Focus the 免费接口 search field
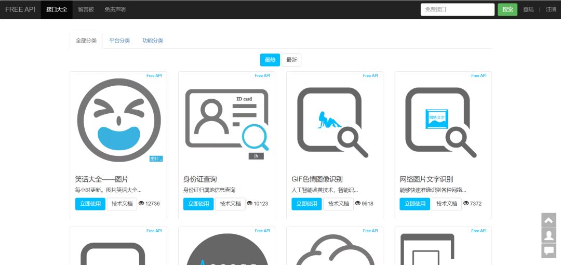This screenshot has width=561, height=265. tap(458, 10)
